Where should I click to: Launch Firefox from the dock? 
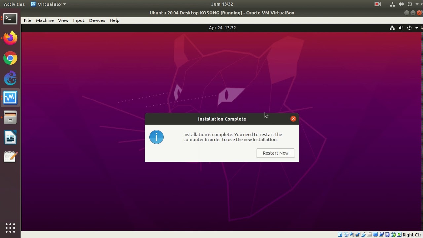click(x=10, y=38)
